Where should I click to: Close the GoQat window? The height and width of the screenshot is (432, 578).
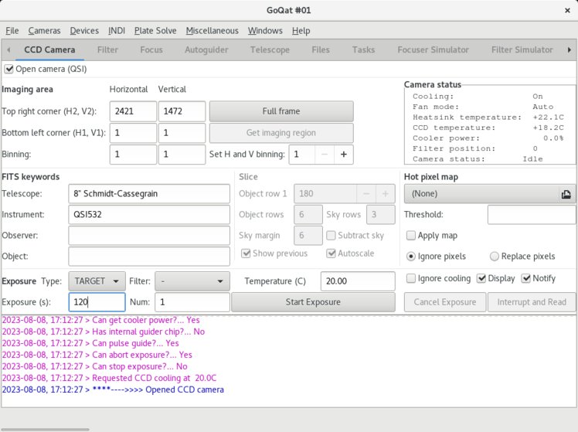point(567,10)
